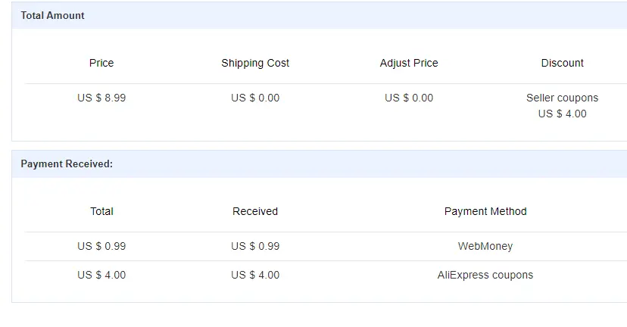Click the Total Amount section header
Image resolution: width=627 pixels, height=327 pixels.
(x=52, y=16)
